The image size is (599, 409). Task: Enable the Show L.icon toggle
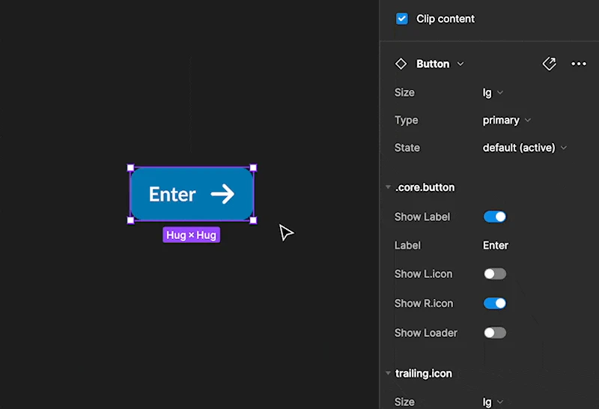[495, 273]
